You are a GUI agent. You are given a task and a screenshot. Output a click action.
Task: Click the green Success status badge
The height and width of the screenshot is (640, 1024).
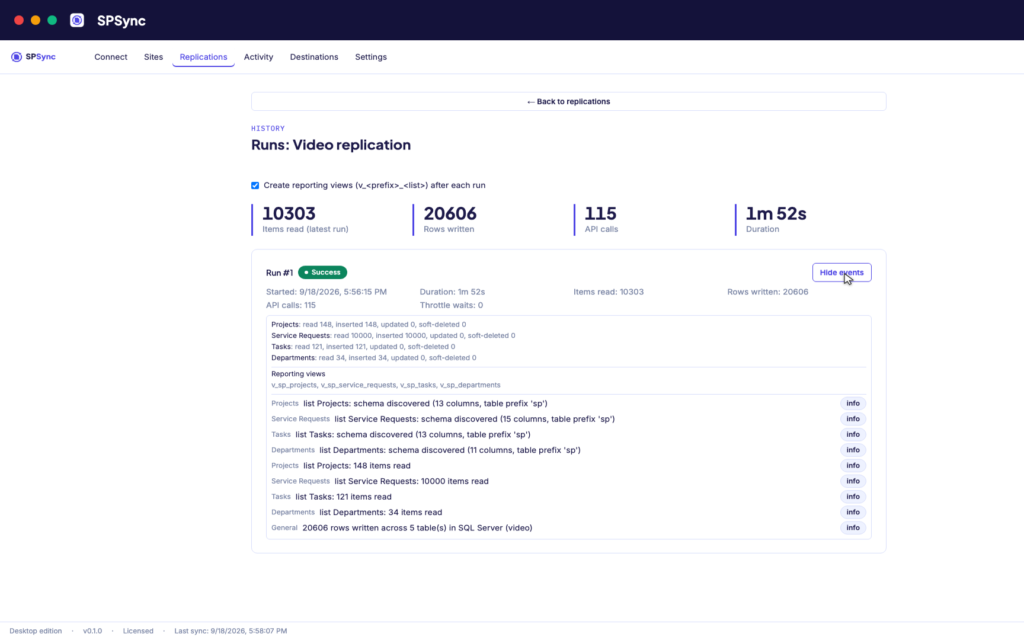[322, 273]
